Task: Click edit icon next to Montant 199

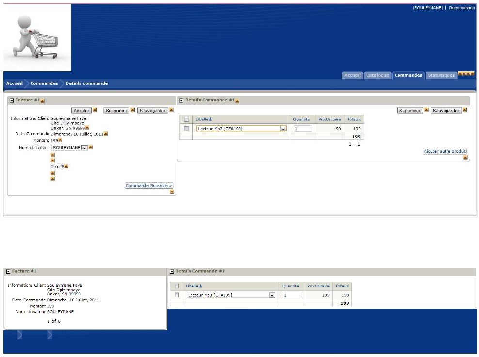Action: [60, 140]
